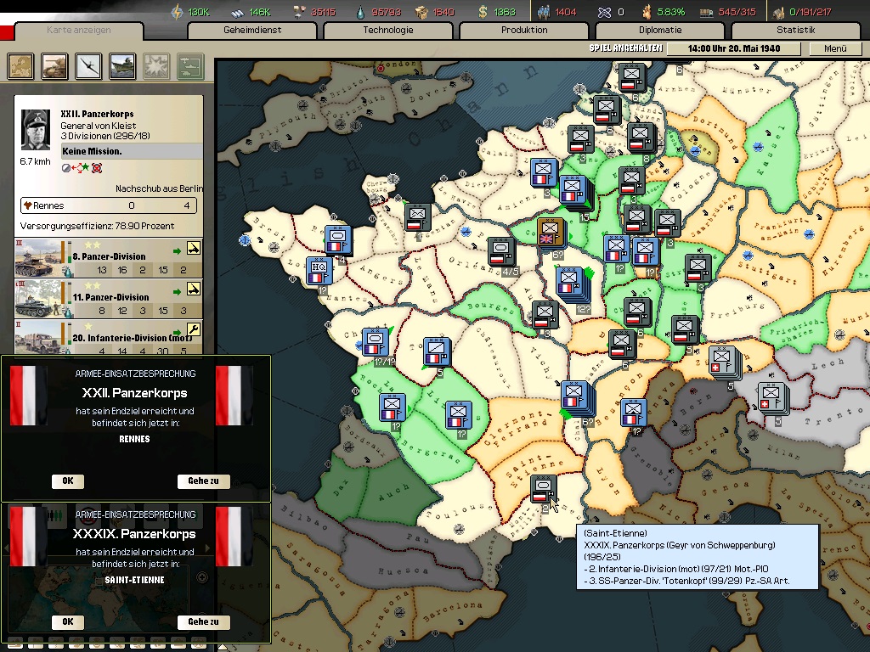The height and width of the screenshot is (652, 870).
Task: Click the date display 14:00 Uhr 20. Mai 1940
Action: (x=733, y=48)
